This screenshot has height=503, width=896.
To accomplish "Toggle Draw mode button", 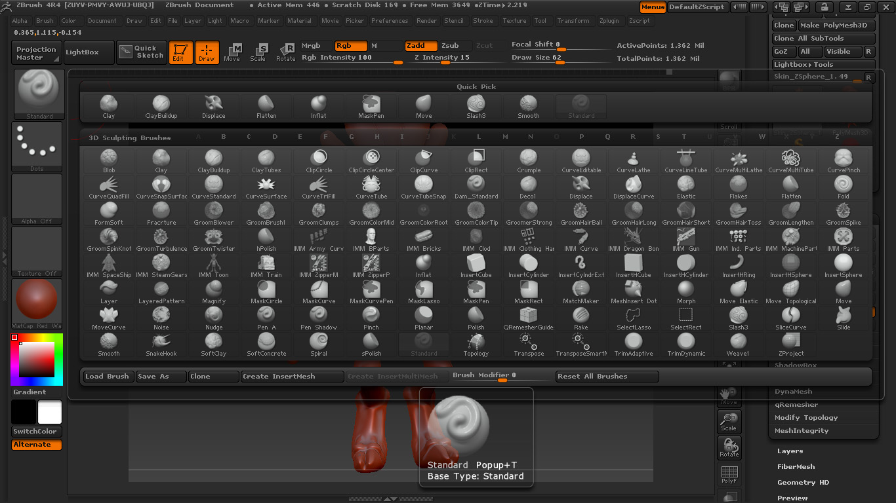I will pos(207,52).
